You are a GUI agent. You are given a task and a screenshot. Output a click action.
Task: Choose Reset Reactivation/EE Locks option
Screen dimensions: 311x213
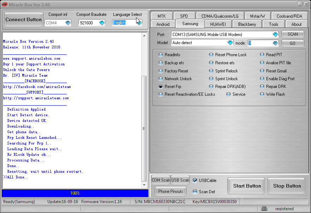coord(161,94)
